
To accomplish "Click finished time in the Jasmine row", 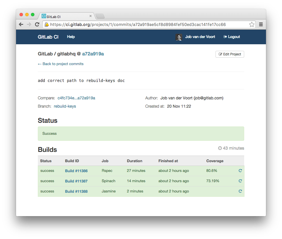I will 174,191.
